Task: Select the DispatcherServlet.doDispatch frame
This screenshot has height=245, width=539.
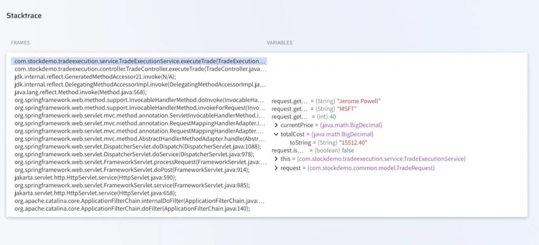Action: (x=137, y=147)
